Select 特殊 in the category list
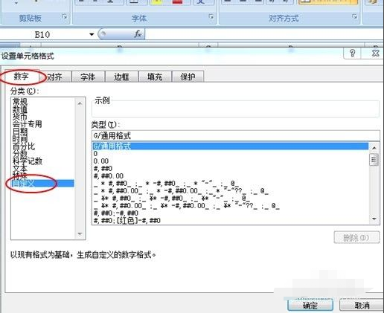384x313 pixels. click(42, 175)
